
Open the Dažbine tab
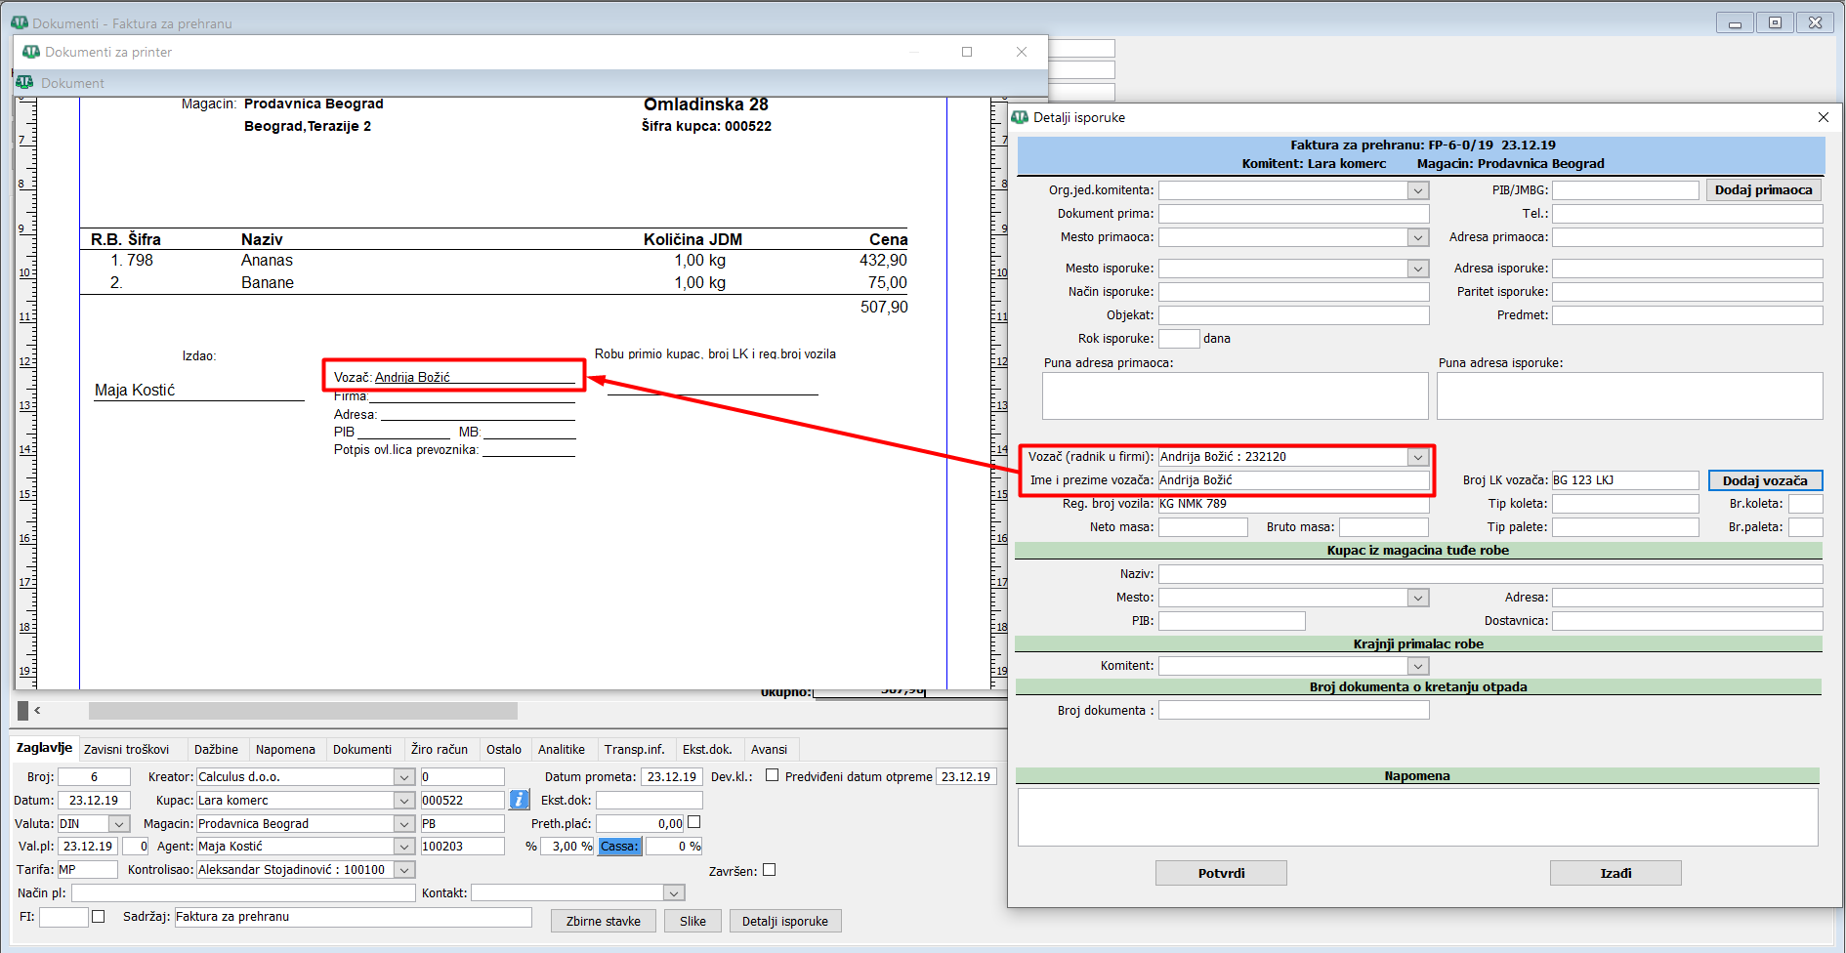(x=216, y=750)
